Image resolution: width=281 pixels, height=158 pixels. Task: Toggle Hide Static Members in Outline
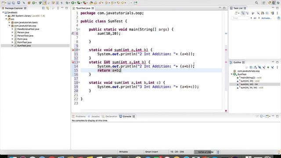264,67
